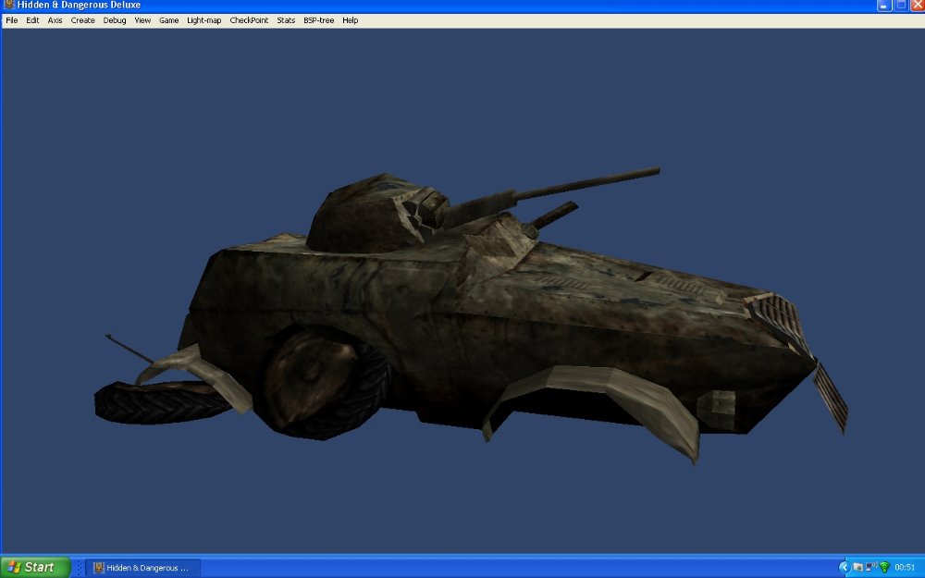
Task: Open the Create menu
Action: click(x=82, y=20)
